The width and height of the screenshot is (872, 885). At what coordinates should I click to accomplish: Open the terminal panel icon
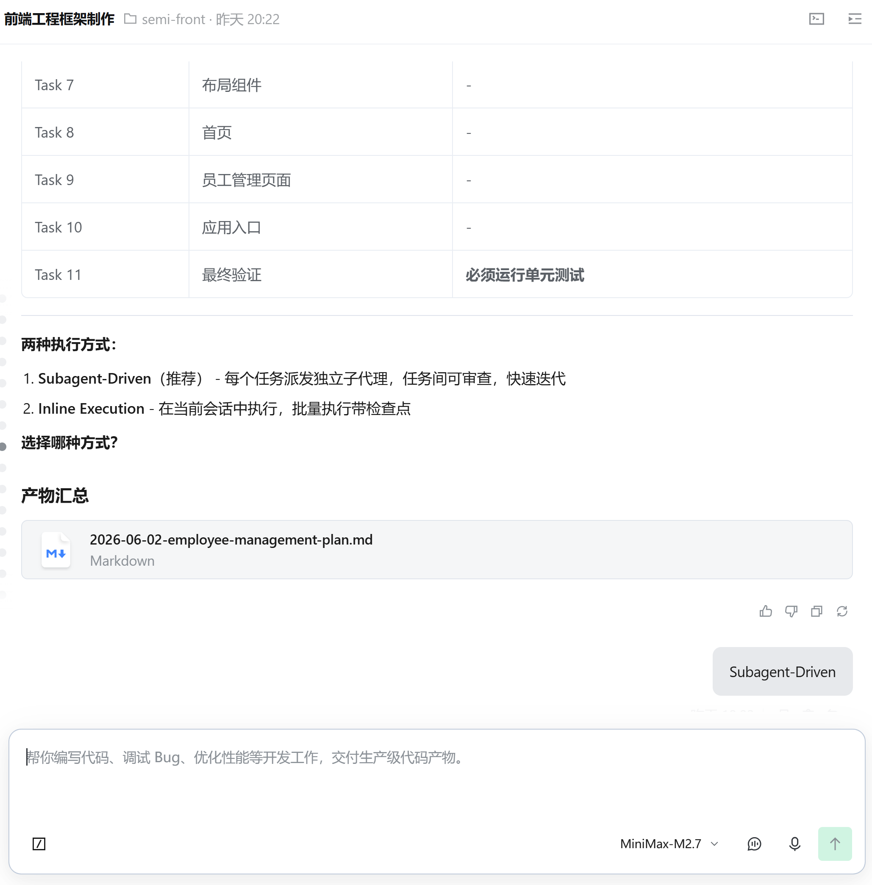coord(816,19)
